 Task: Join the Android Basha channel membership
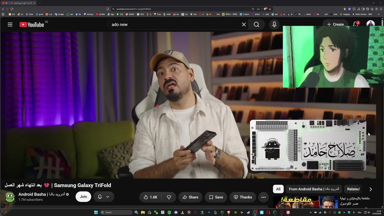click(83, 197)
